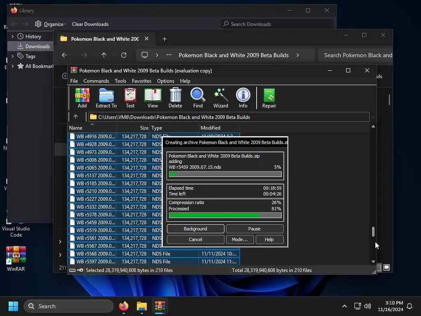
Task: Sort by the Size column header
Action: point(133,128)
